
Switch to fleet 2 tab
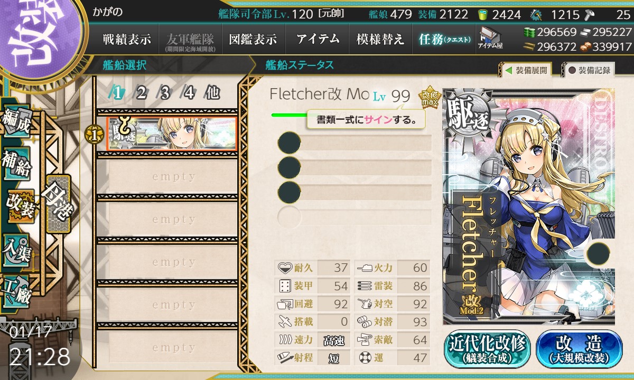coord(141,93)
